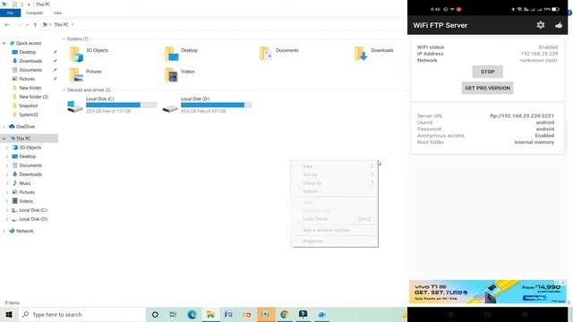Select Videos in the navigation tree

pos(26,201)
